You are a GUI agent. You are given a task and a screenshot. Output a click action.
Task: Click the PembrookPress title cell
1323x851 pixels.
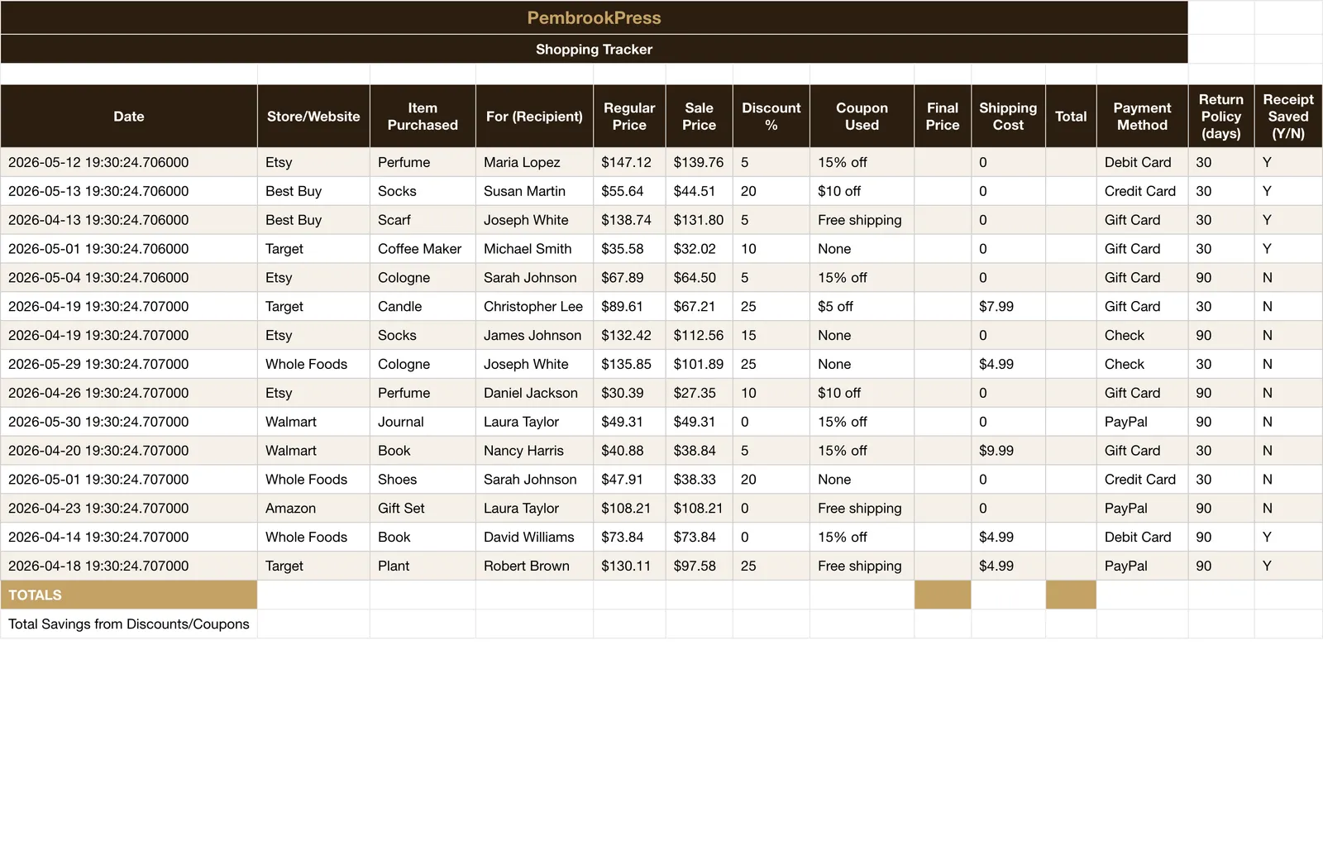click(x=594, y=17)
